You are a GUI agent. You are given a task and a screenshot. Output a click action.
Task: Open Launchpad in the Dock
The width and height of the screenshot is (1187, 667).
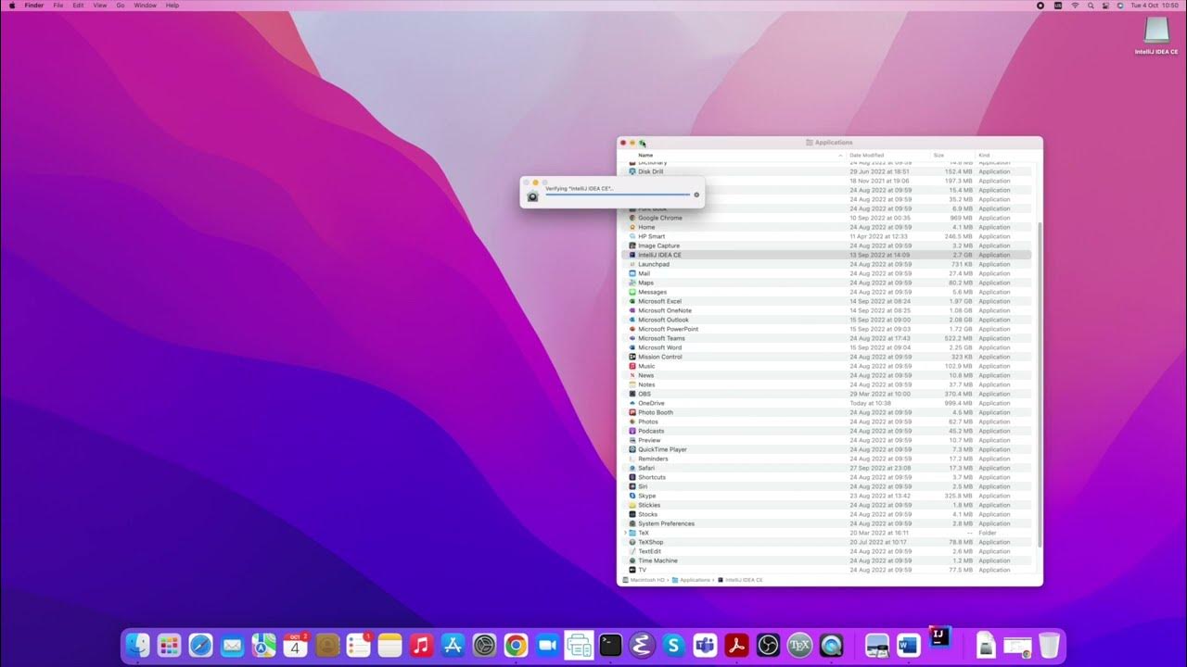point(169,646)
